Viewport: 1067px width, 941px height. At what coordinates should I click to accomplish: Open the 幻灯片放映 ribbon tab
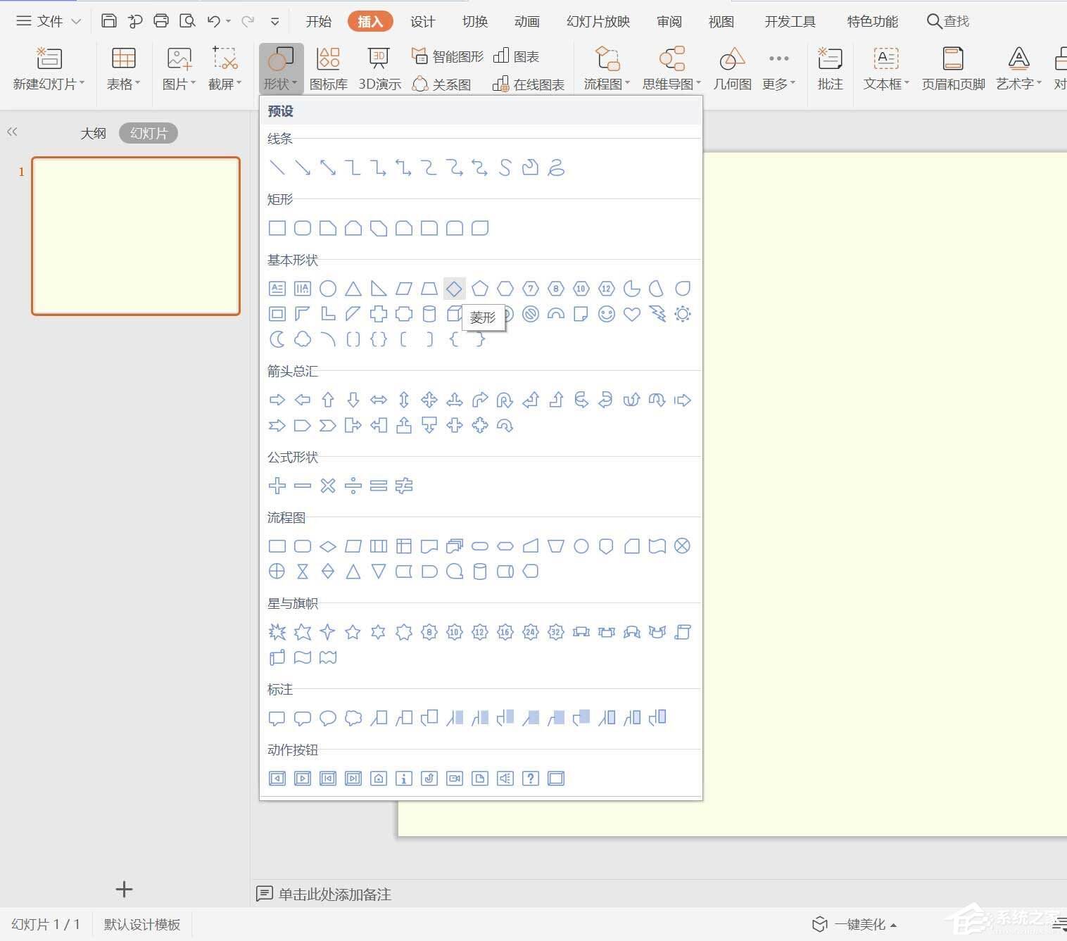click(598, 21)
